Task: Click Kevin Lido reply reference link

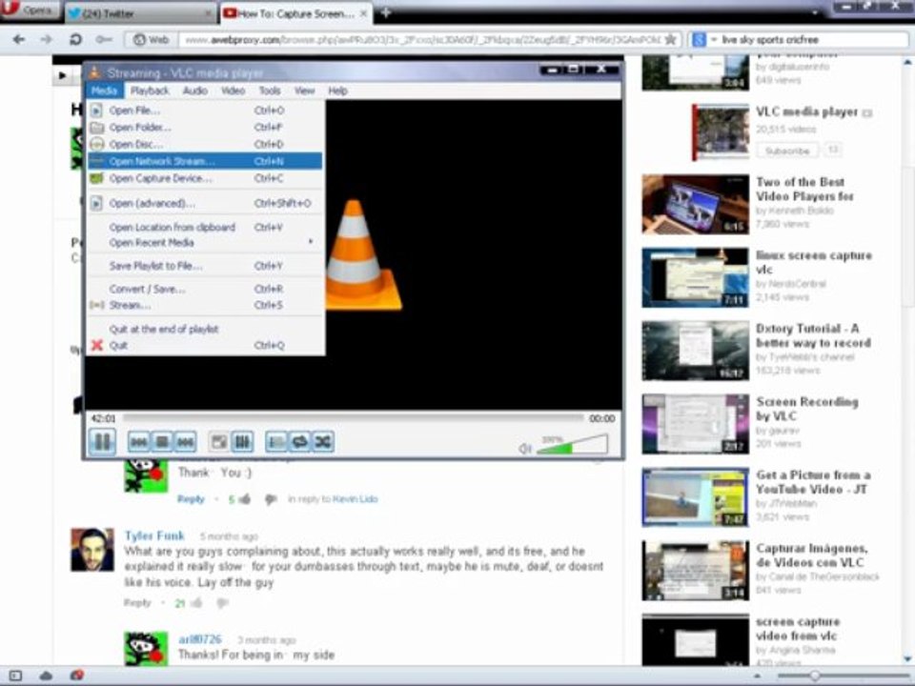Action: coord(355,498)
